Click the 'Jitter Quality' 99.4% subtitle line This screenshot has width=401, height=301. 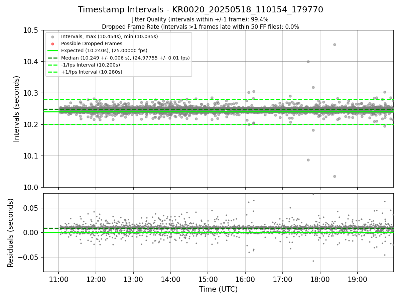coord(200,19)
